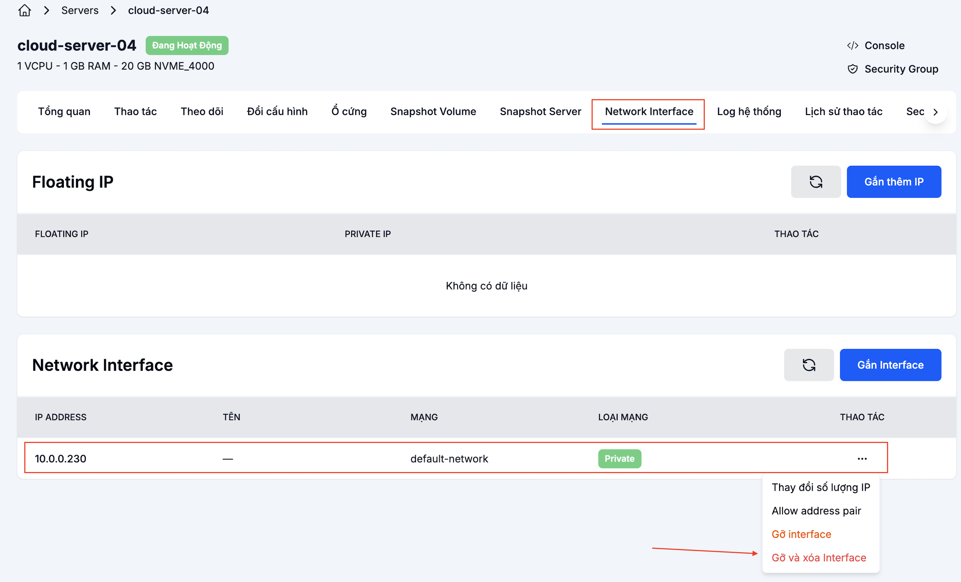Refresh the Floating IP list
The height and width of the screenshot is (582, 961).
pos(816,182)
